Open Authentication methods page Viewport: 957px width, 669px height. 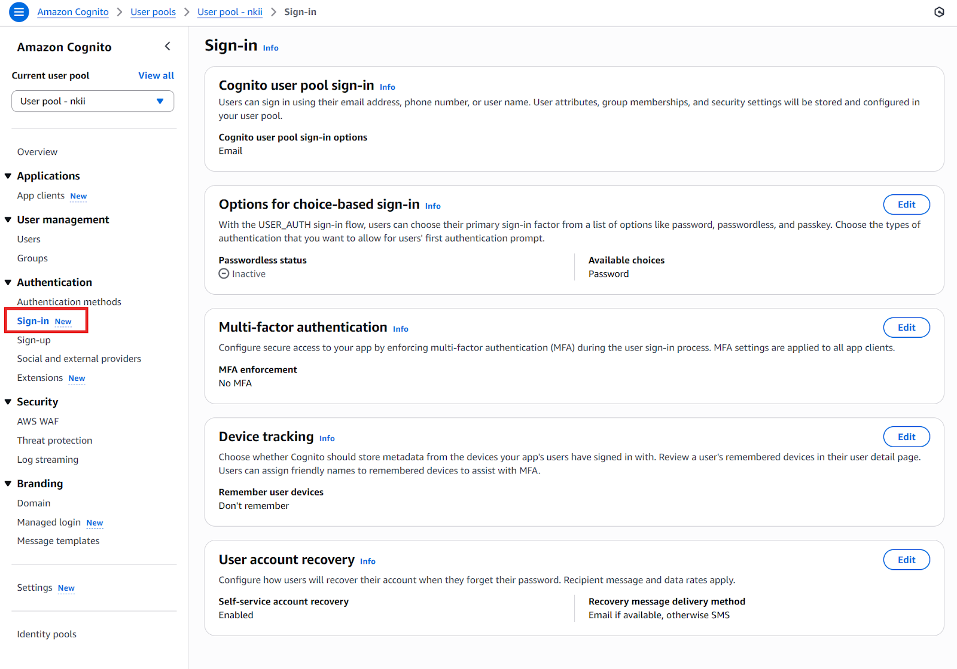pos(69,301)
